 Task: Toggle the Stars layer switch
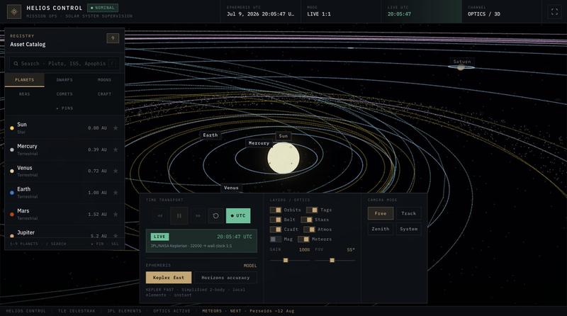pyautogui.click(x=307, y=220)
